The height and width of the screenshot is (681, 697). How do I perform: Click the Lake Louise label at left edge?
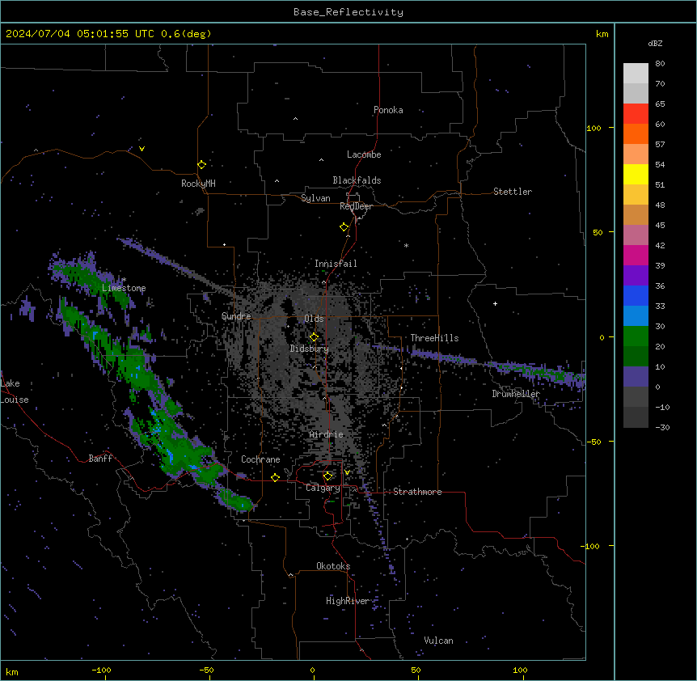pos(15,391)
